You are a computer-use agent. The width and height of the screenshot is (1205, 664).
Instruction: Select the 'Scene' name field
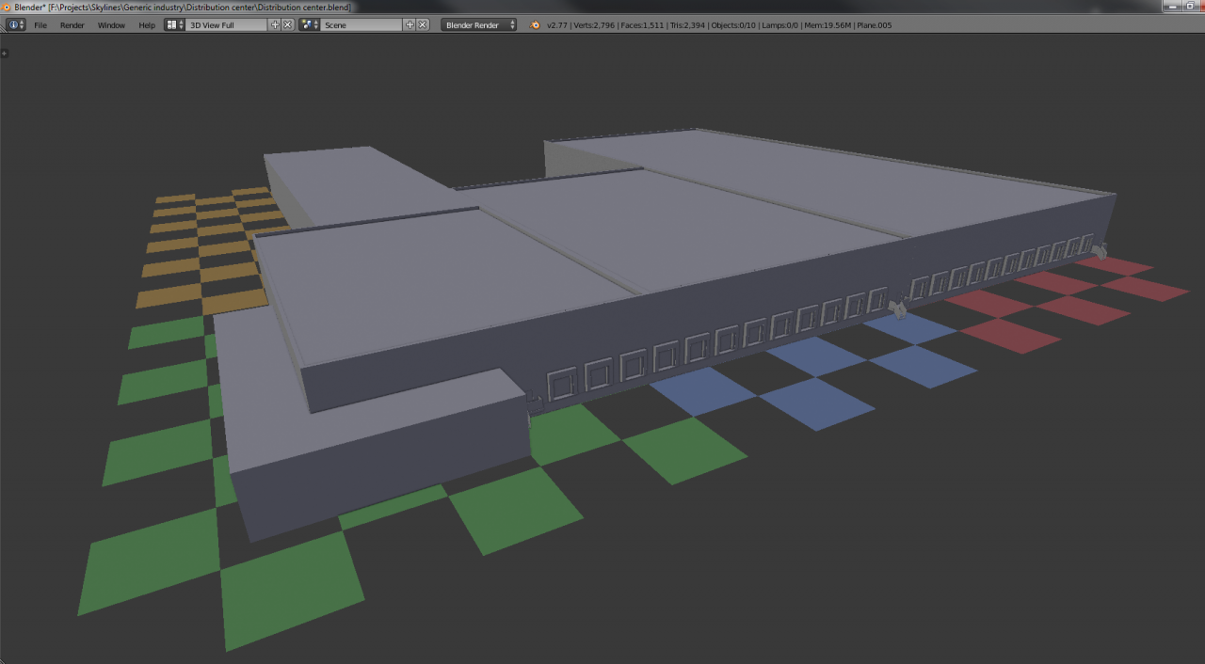coord(361,24)
